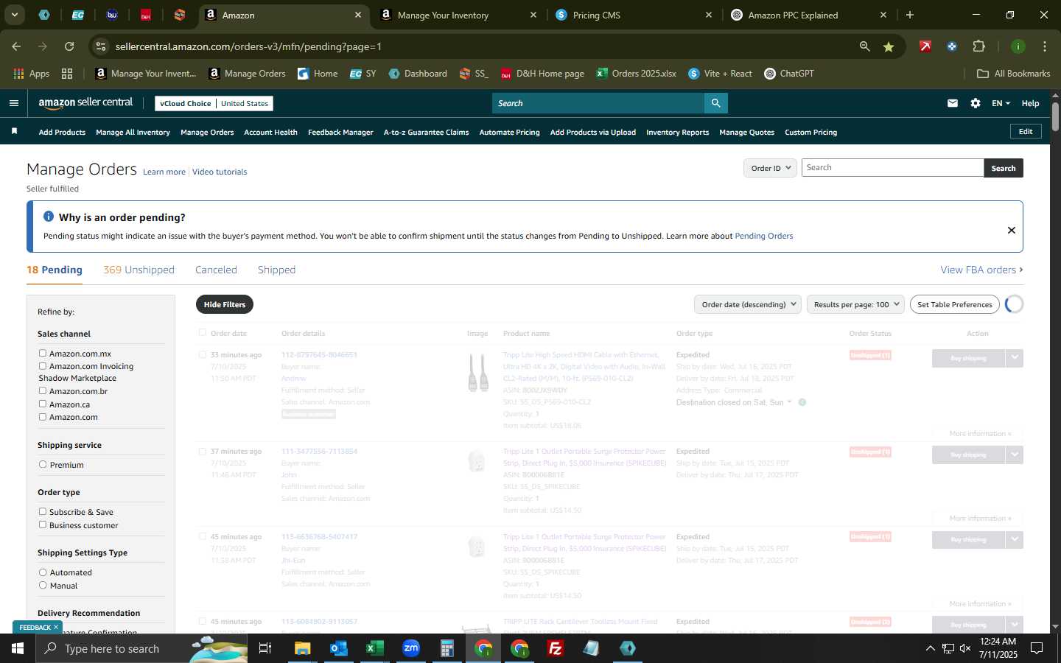Check the Amazon.com.mx sales channel
The image size is (1061, 663).
tap(43, 354)
